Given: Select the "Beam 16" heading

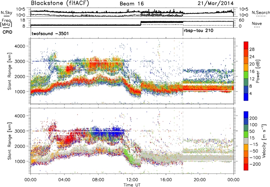Looking at the screenshot, I should pyautogui.click(x=132, y=4).
